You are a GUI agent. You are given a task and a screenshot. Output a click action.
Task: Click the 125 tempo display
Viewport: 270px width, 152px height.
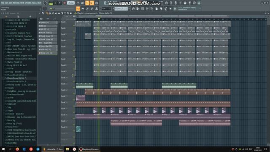pyautogui.click(x=70, y=3)
